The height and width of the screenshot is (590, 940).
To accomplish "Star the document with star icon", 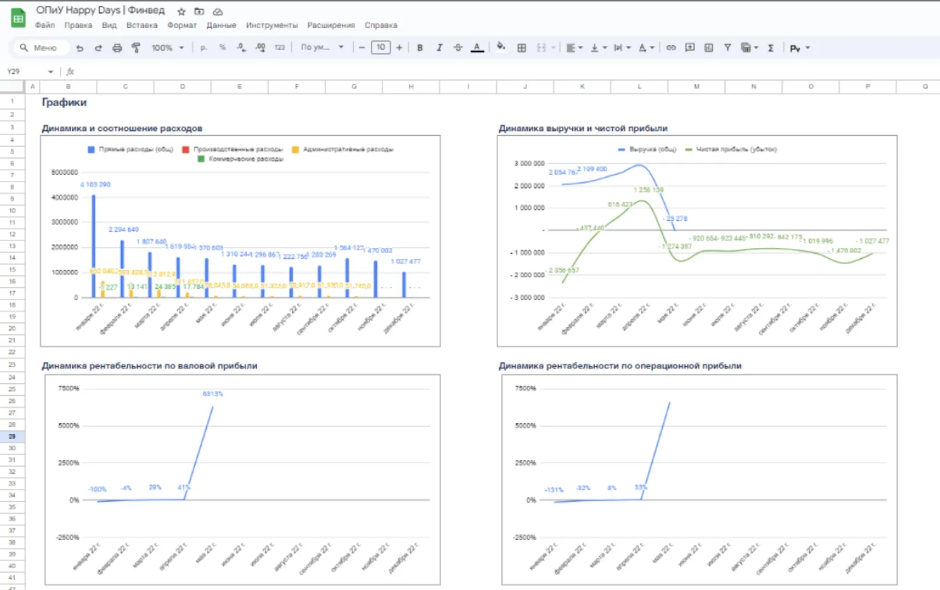I will (x=182, y=12).
